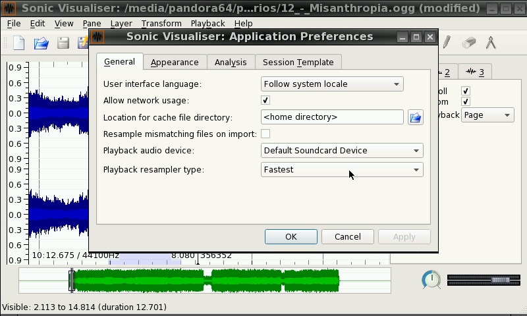The image size is (527, 316).
Task: Open a file with the folder toolbar icon
Action: pos(42,43)
